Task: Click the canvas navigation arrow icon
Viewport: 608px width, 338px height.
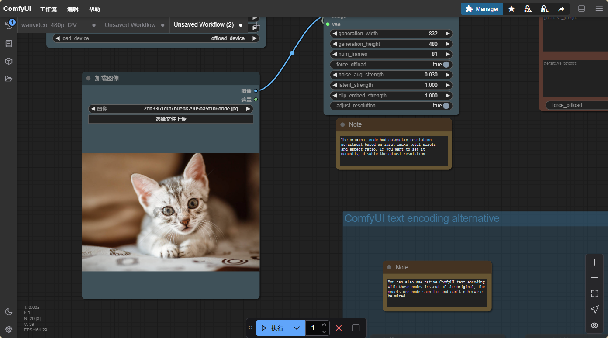Action: pos(594,309)
